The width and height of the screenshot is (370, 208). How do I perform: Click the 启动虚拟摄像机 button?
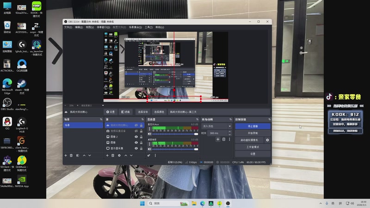[249, 140]
